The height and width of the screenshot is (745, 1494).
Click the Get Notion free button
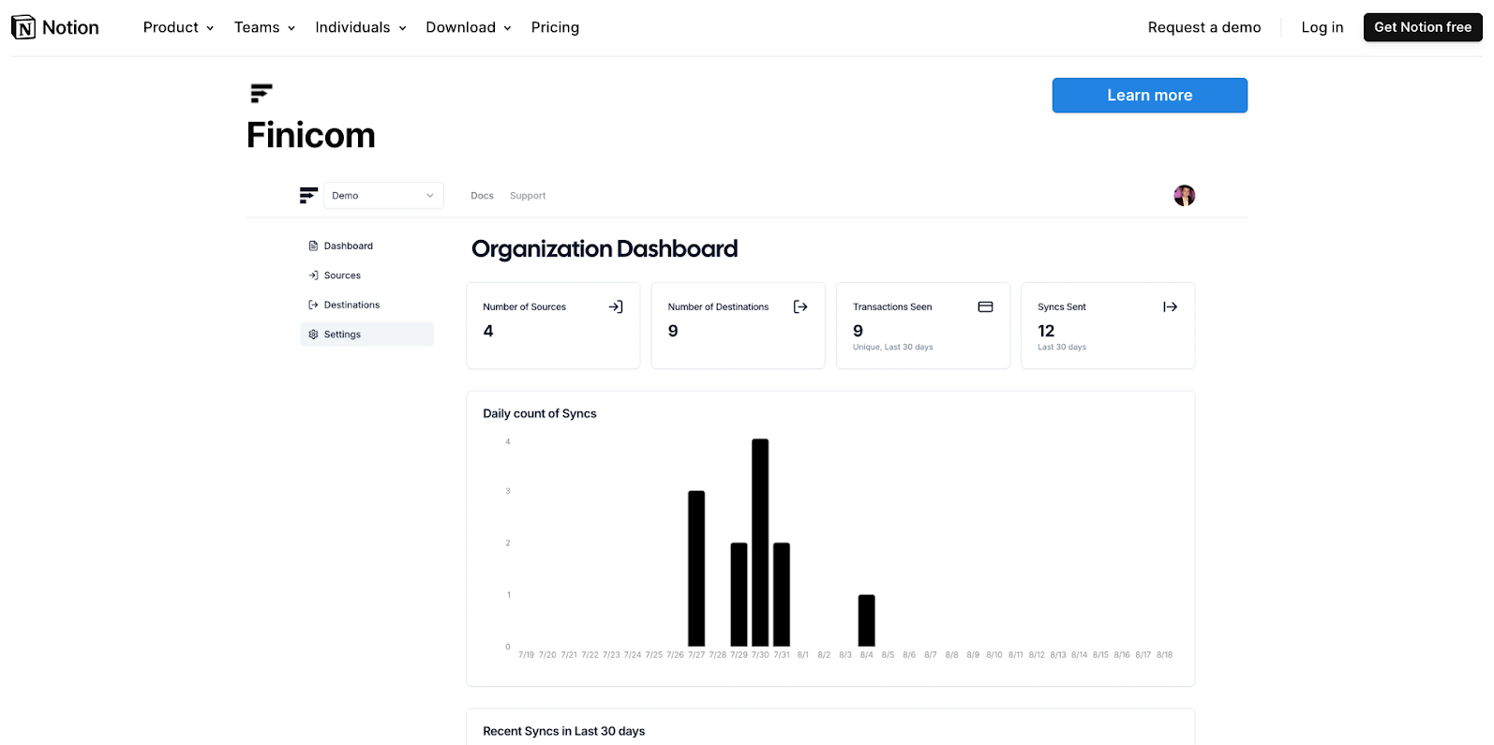point(1422,27)
